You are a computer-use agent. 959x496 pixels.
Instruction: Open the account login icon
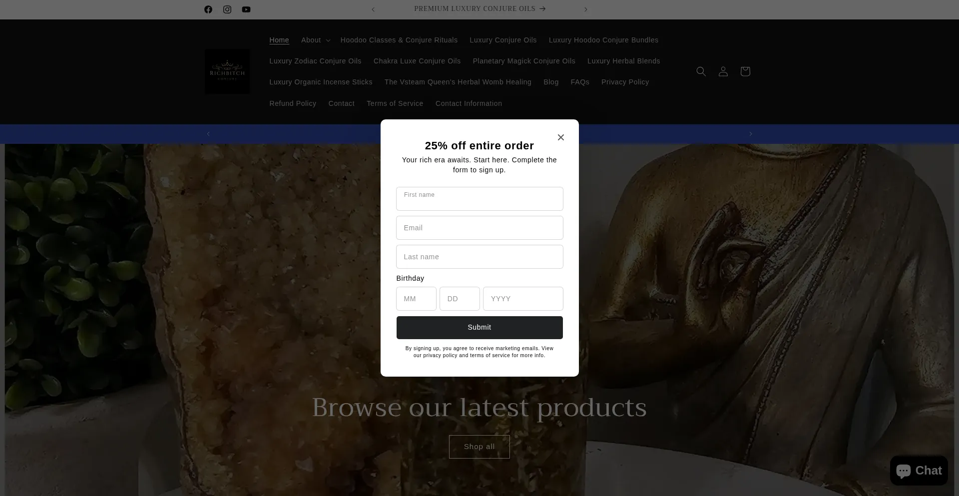(723, 71)
